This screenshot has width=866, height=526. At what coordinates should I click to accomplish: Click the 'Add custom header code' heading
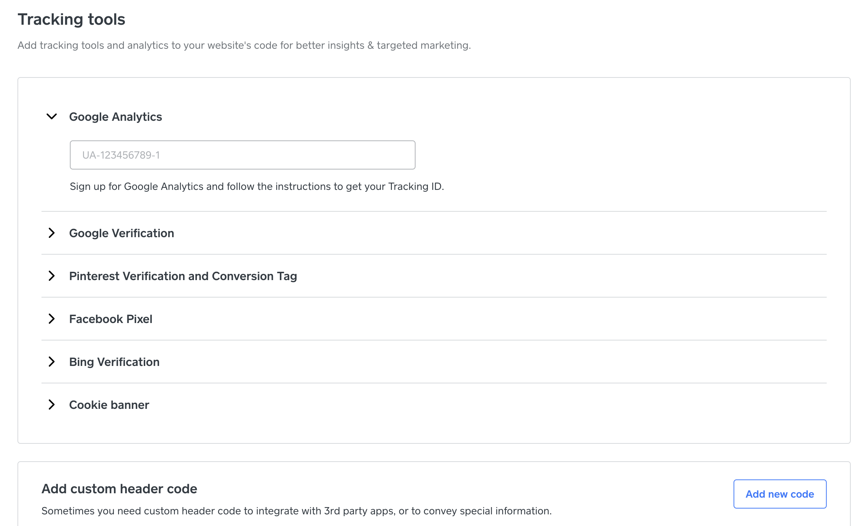119,489
